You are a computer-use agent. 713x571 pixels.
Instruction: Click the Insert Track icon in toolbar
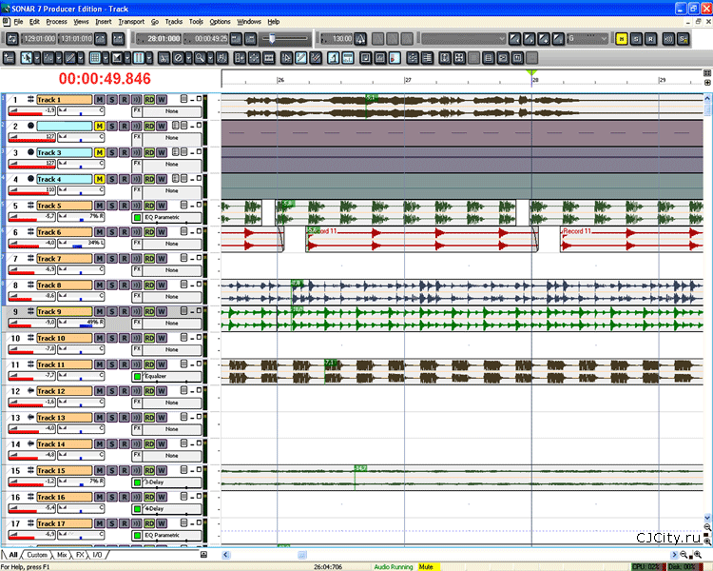click(x=10, y=58)
